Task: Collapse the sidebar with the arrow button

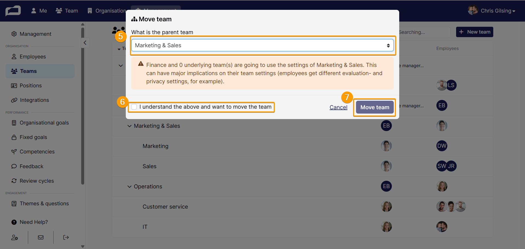Action: coord(85,43)
